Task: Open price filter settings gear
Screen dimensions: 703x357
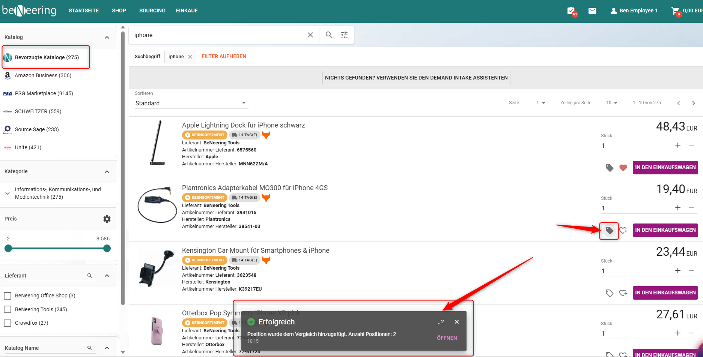Action: (x=107, y=219)
